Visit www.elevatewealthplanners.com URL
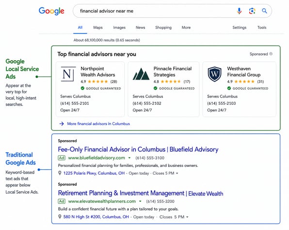Viewport: 289px width, 230px height. pyautogui.click(x=102, y=201)
